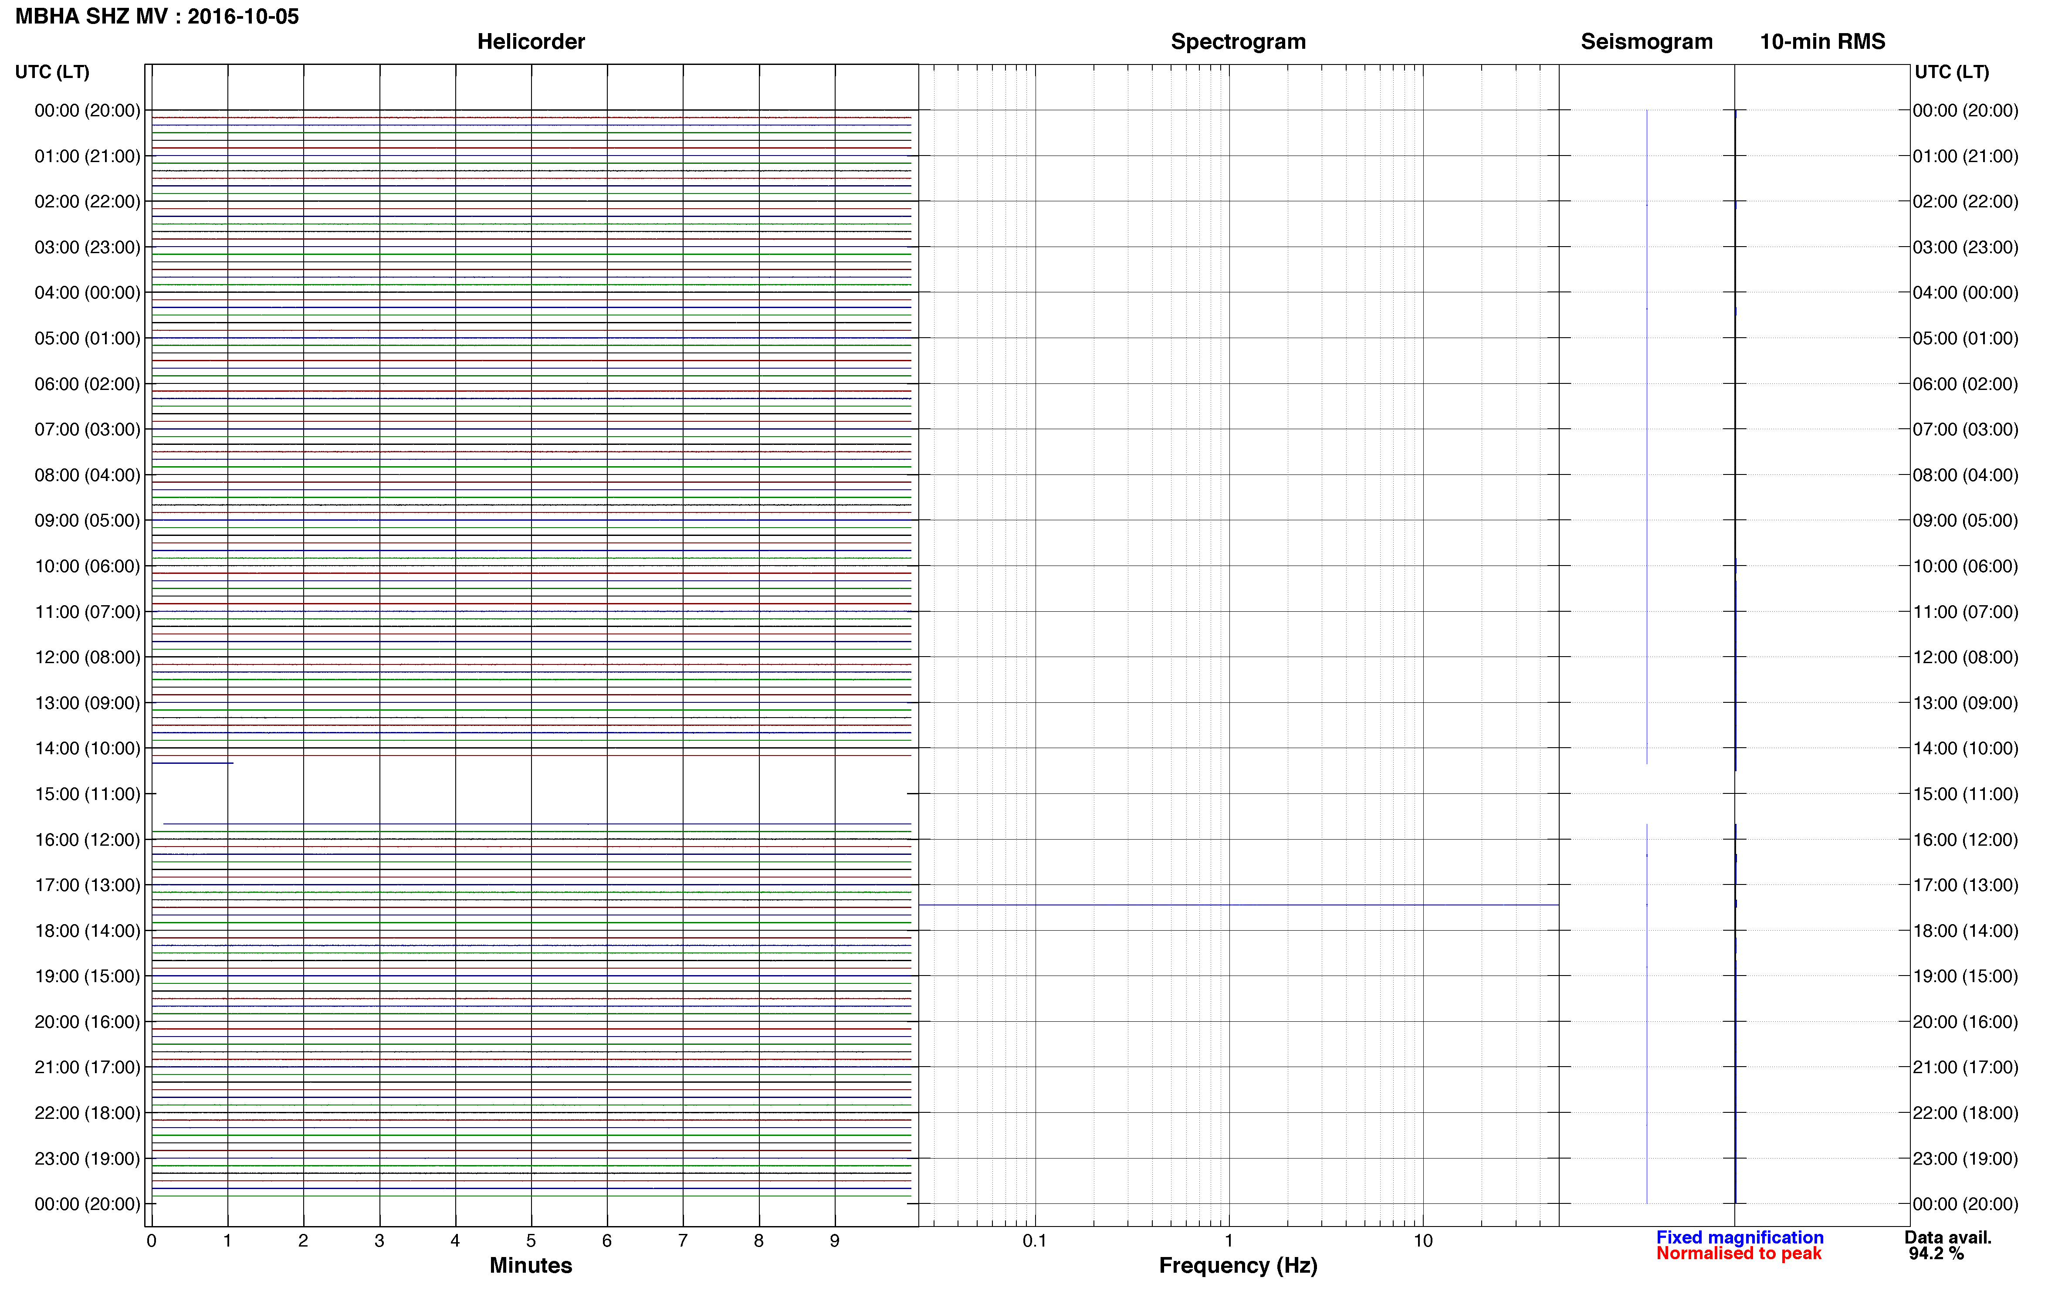Click the left '17:00 (13:00)' time label
This screenshot has width=2065, height=1291.
pyautogui.click(x=87, y=885)
